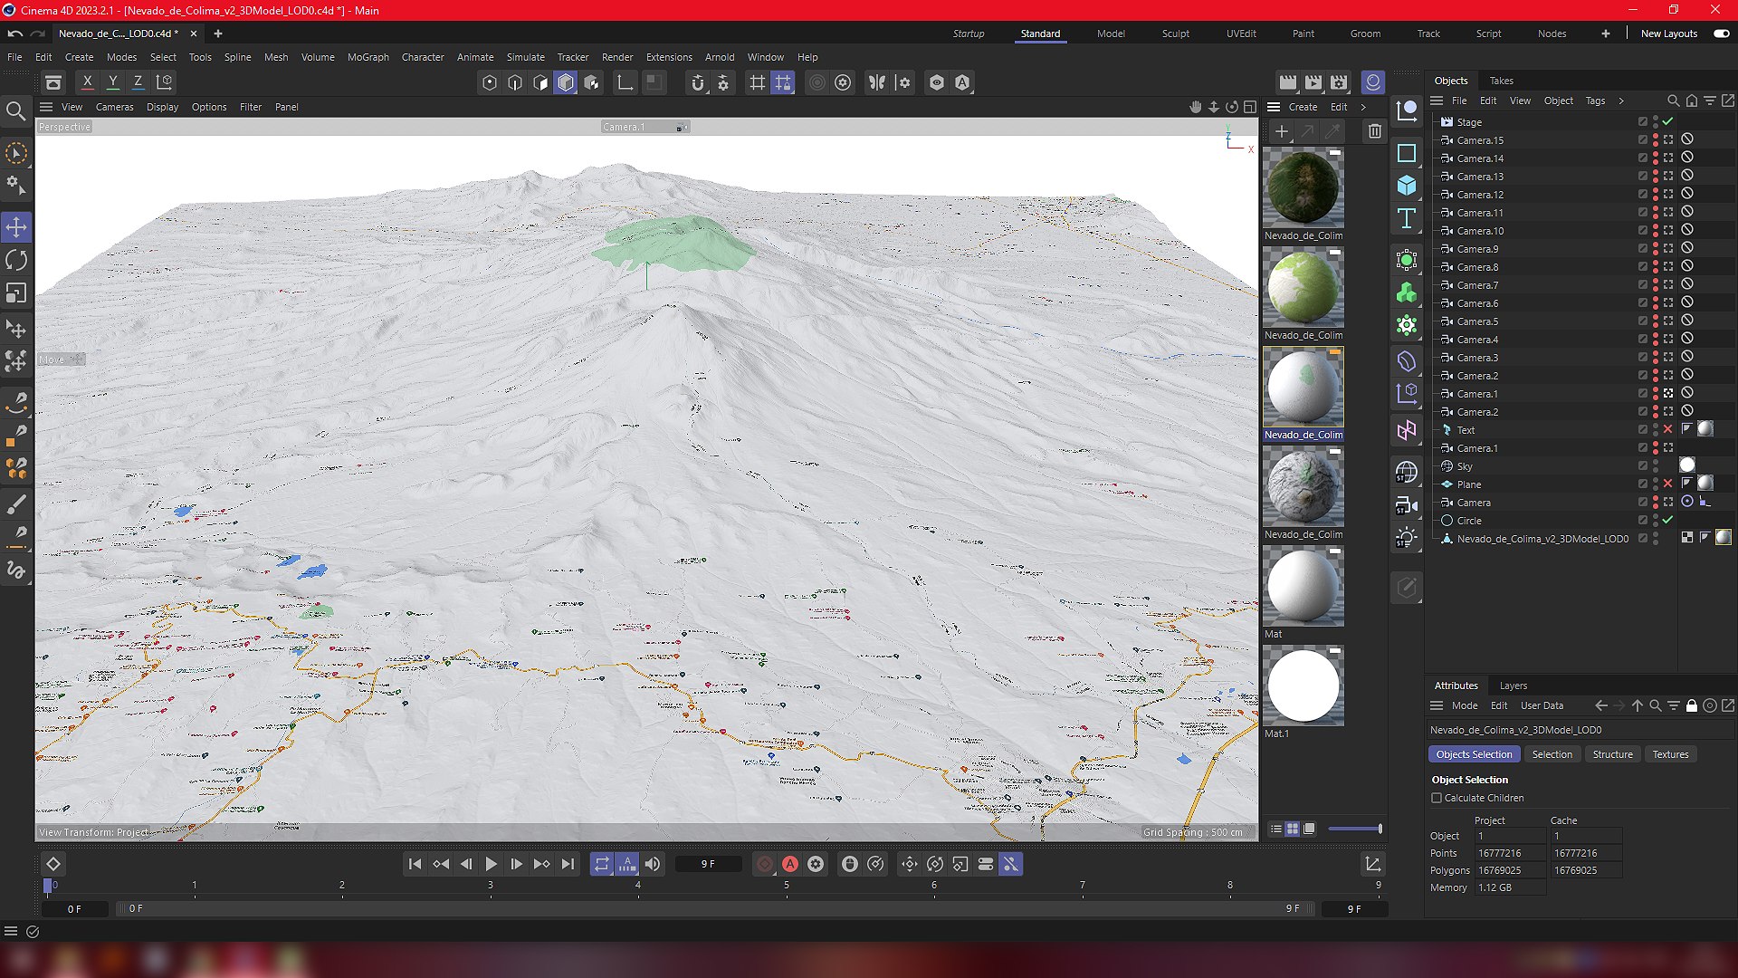Click the timeline ruler mark at frame 5
The height and width of the screenshot is (978, 1738).
tap(786, 886)
